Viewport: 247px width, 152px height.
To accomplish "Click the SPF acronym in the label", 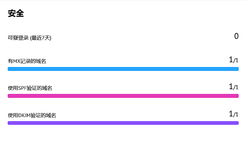I will tap(23, 88).
